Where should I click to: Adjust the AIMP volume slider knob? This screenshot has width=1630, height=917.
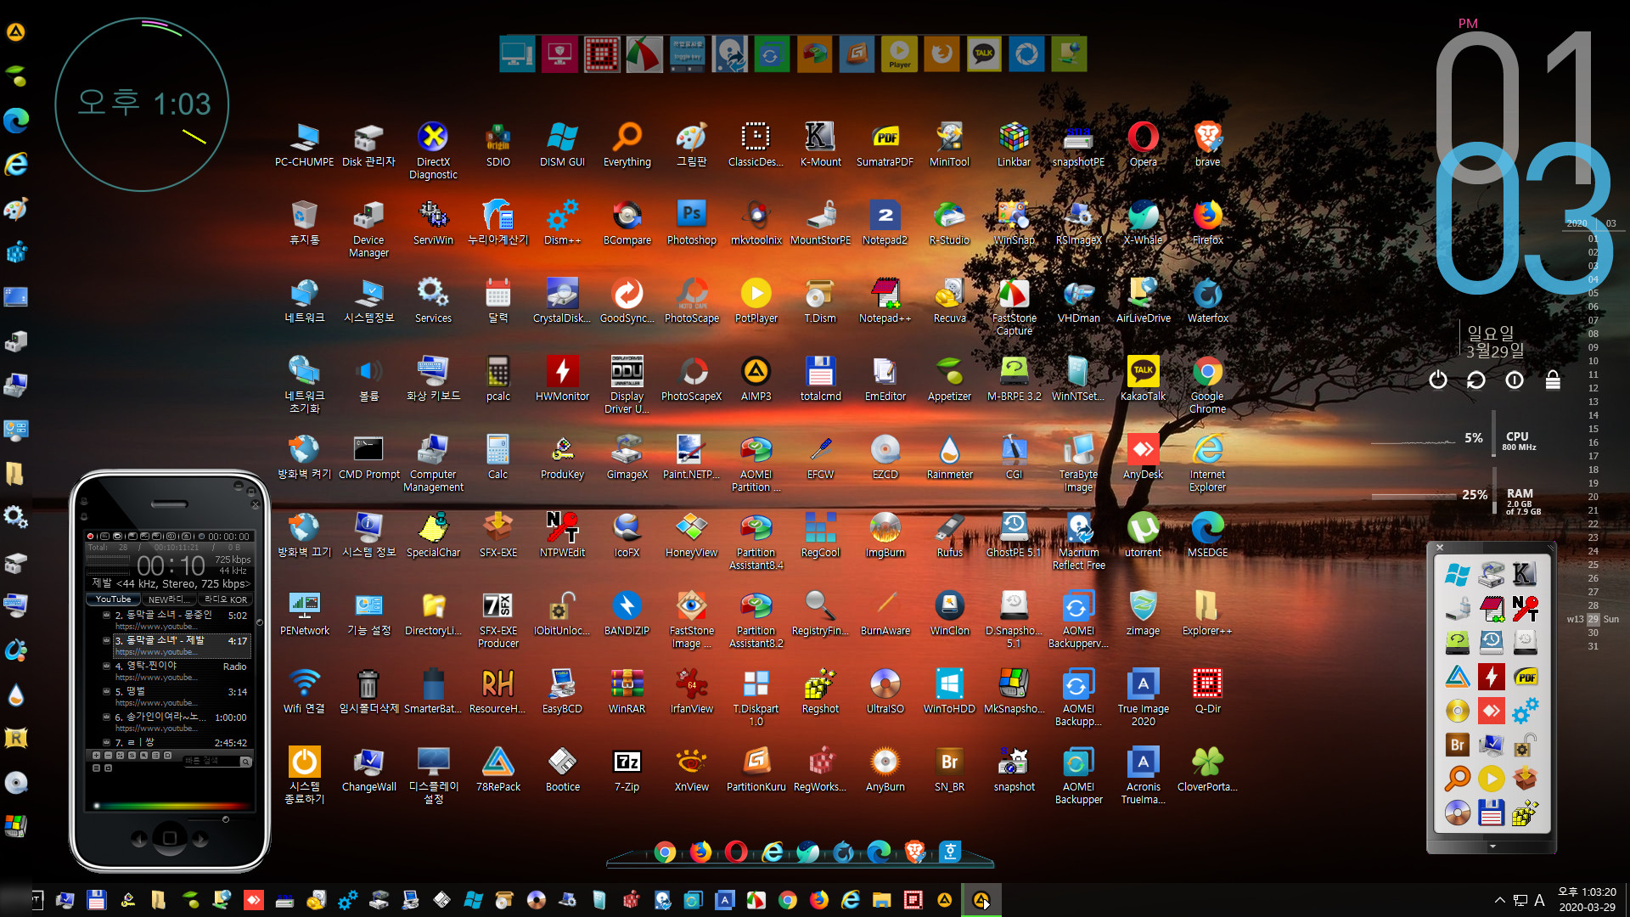point(226,819)
